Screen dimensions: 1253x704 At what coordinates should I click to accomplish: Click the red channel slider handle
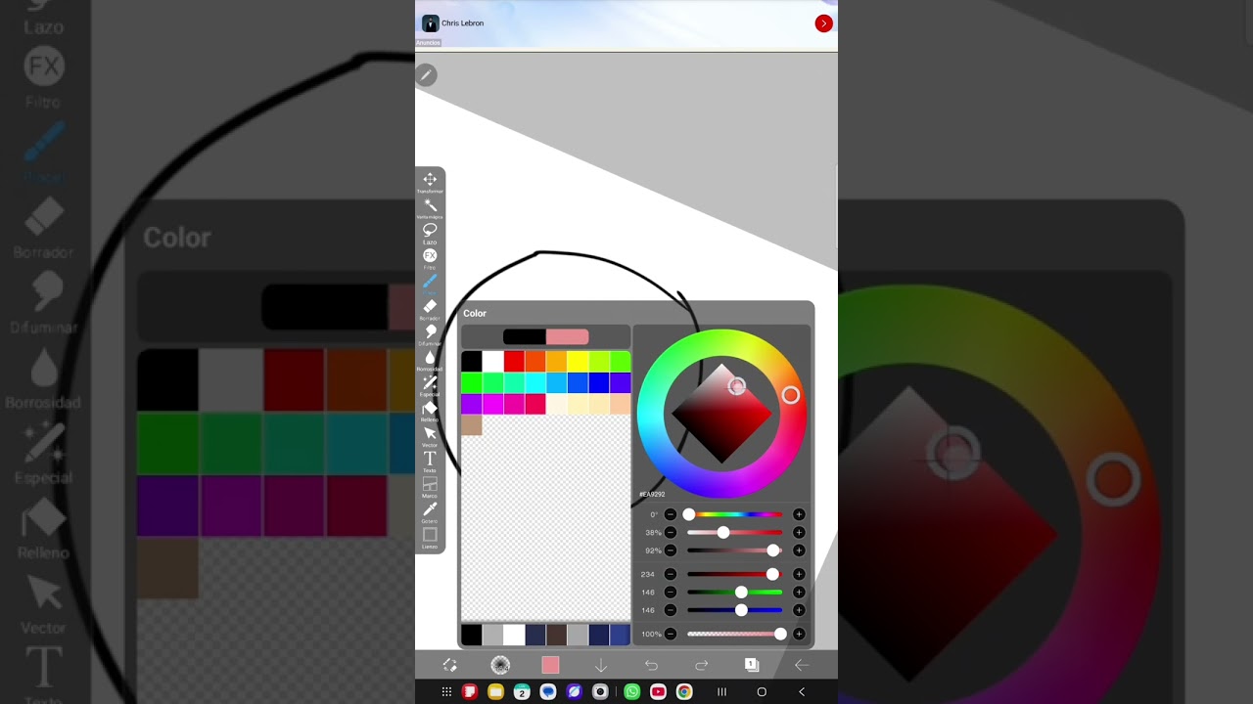coord(773,574)
